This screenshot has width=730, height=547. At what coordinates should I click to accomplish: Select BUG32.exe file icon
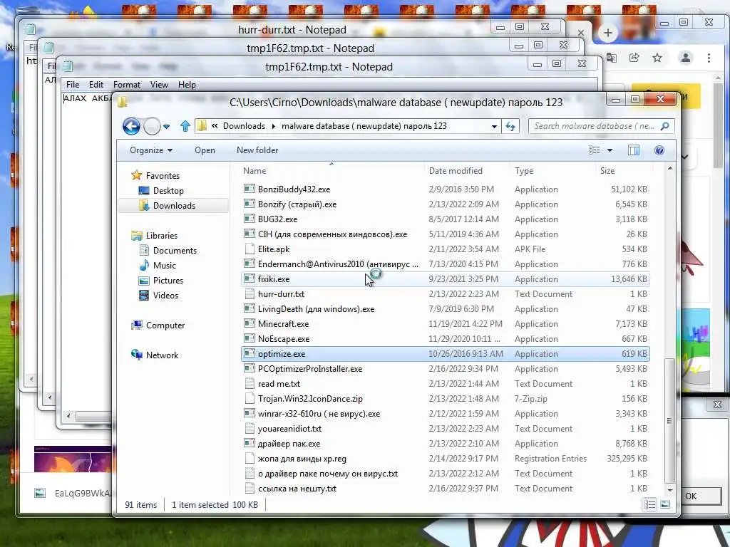pos(250,219)
